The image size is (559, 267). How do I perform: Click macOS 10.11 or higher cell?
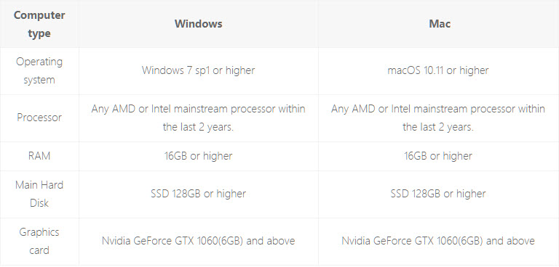pos(438,70)
